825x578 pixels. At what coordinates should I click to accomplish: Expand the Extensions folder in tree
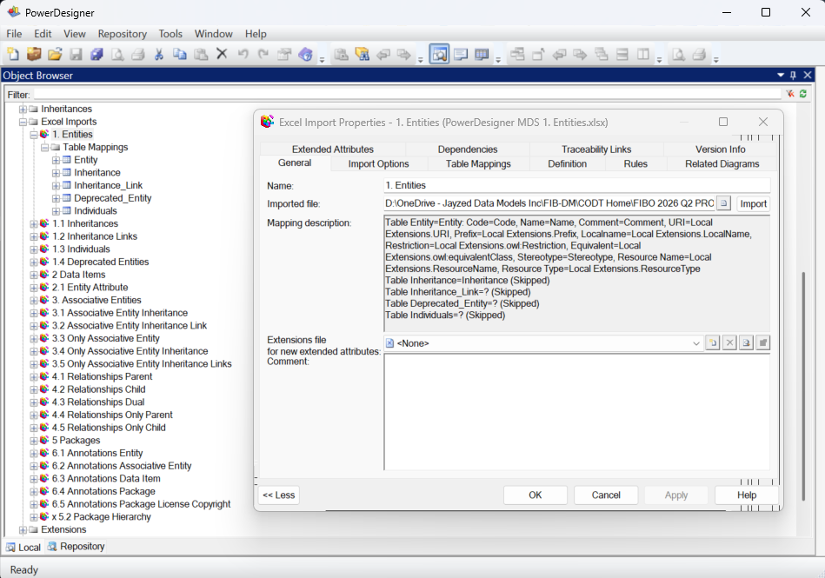click(23, 530)
